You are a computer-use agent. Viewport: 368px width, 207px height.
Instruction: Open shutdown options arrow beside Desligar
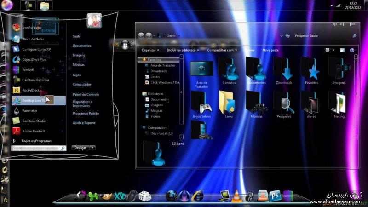[92, 148]
